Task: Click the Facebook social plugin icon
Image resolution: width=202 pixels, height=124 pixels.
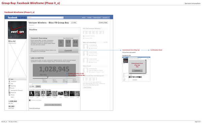Action: click(x=30, y=100)
